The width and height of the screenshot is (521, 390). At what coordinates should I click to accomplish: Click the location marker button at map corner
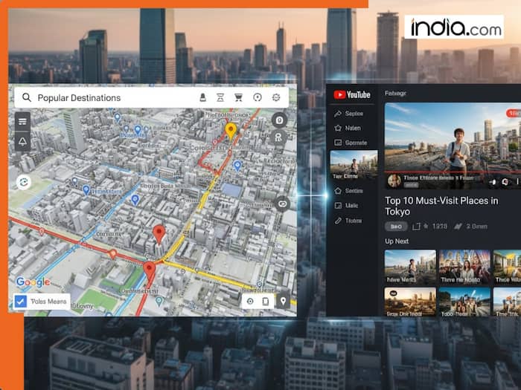coord(283,301)
